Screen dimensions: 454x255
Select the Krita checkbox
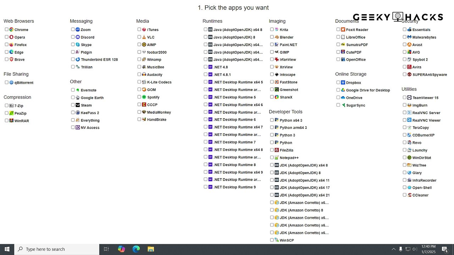click(x=272, y=29)
